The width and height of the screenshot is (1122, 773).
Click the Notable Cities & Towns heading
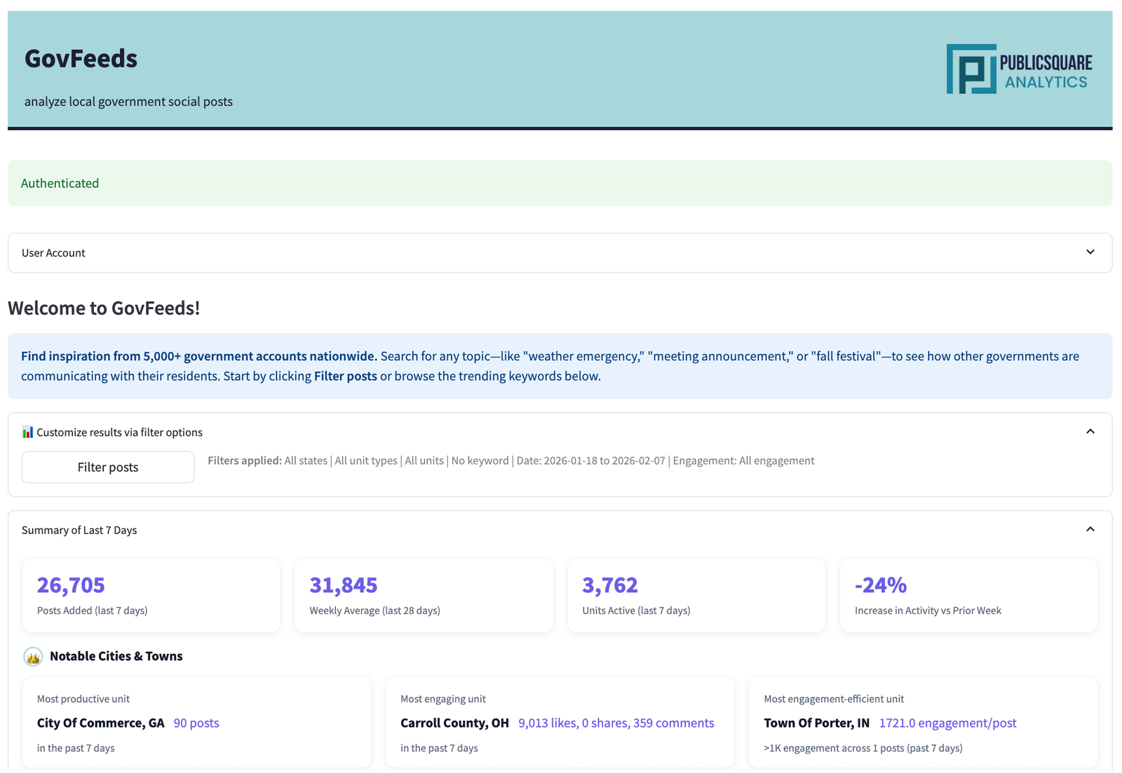tap(116, 656)
